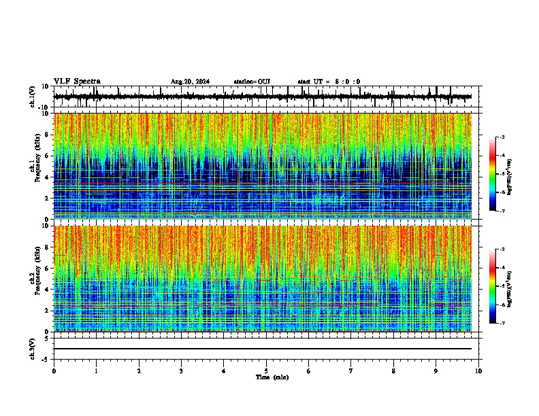
Task: Select the 'Aug.20, 2024' date label
Action: 190,82
